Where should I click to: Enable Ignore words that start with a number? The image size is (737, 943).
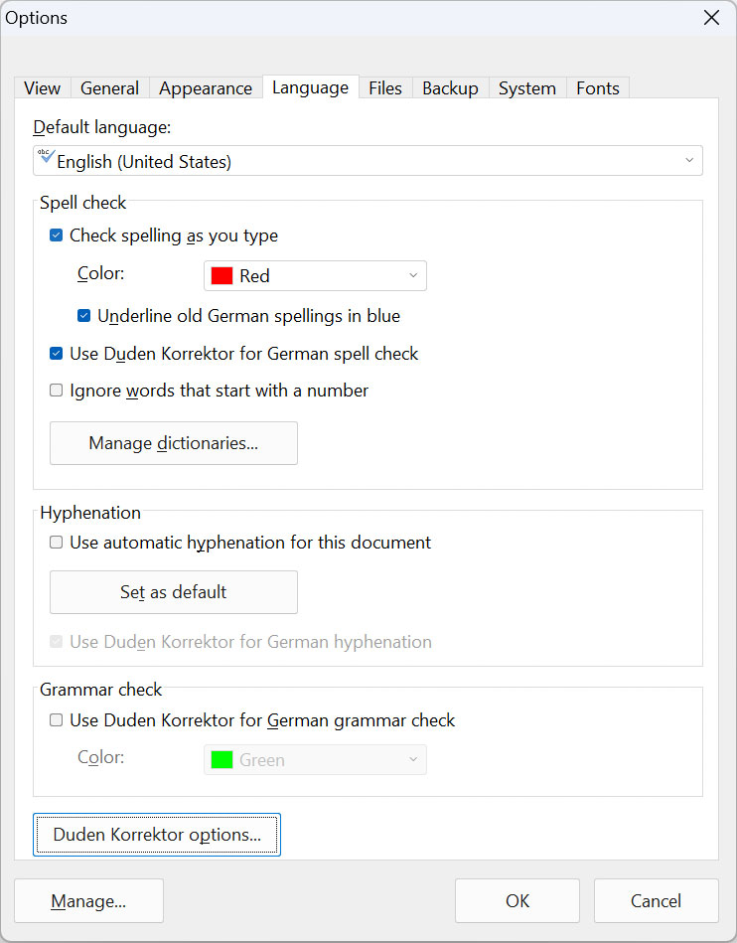[x=57, y=391]
